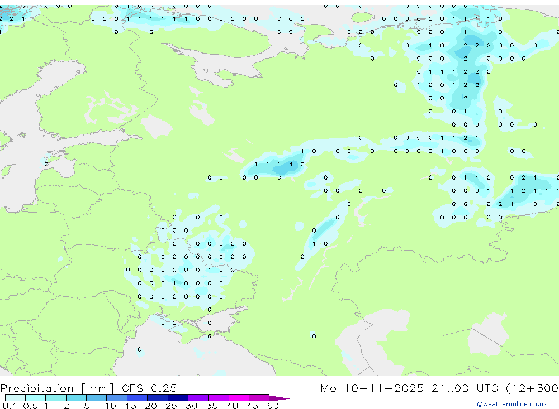This screenshot has width=559, height=409.
Task: Select the lightest cyan 0.1–0.5 legend swatch
Action: tap(15, 398)
